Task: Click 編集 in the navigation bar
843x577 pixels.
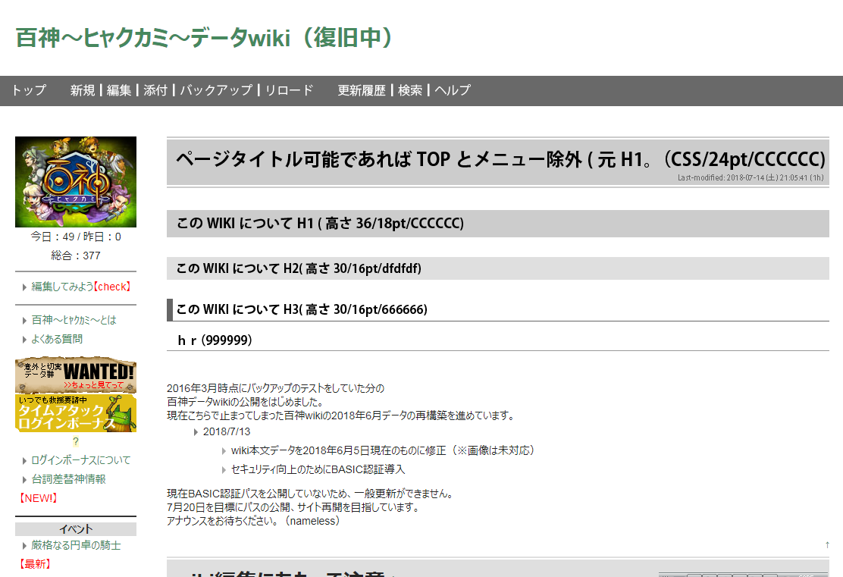Action: (119, 90)
